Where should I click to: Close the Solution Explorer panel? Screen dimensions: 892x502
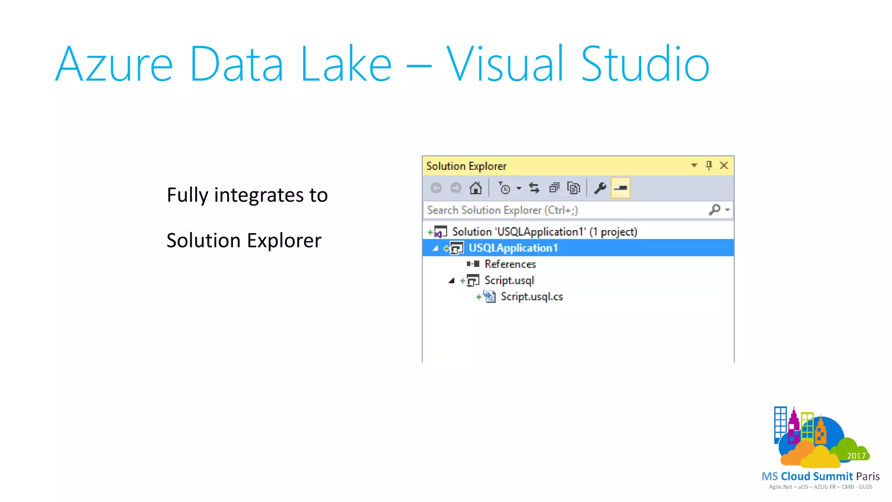point(724,165)
